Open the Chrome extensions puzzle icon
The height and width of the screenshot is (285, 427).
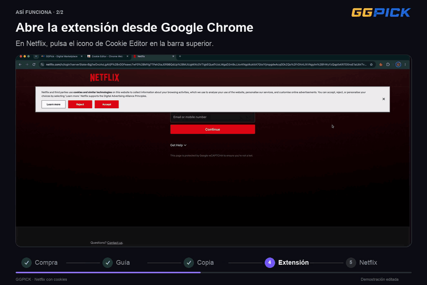[388, 65]
